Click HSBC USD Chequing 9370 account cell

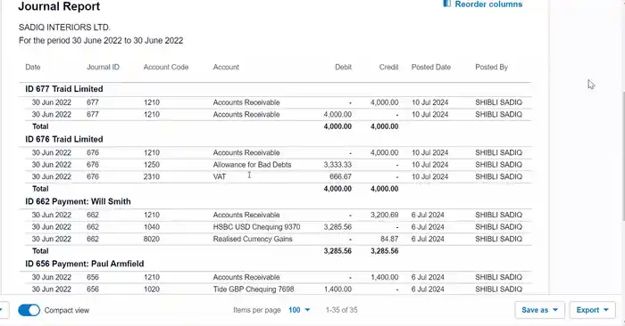click(257, 227)
